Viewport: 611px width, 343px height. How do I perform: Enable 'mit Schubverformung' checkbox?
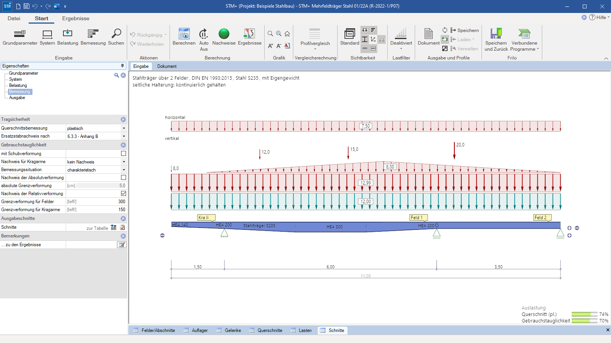click(123, 154)
